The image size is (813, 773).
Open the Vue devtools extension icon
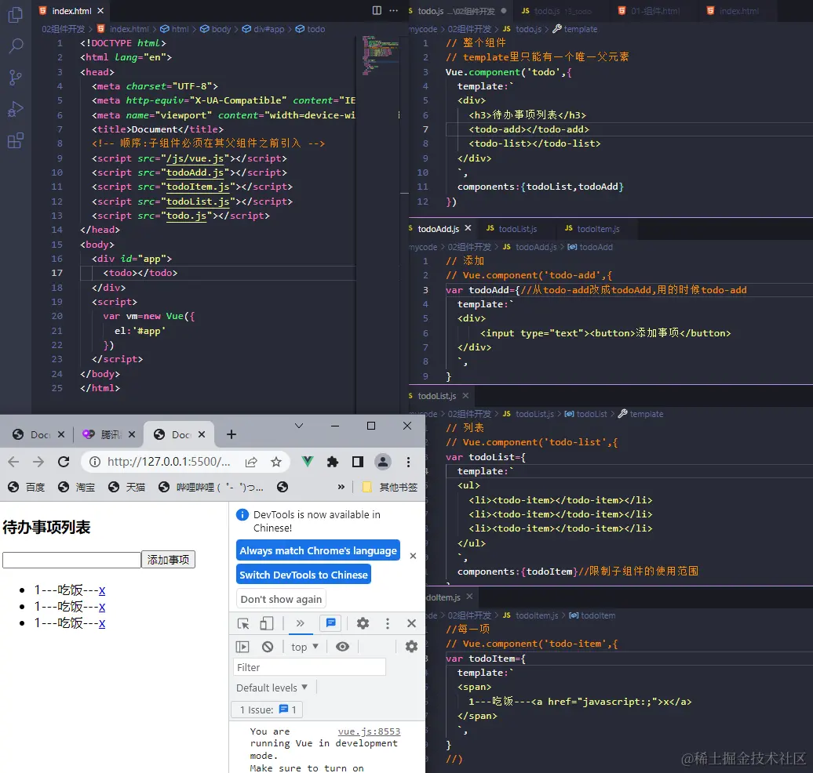[x=308, y=462]
